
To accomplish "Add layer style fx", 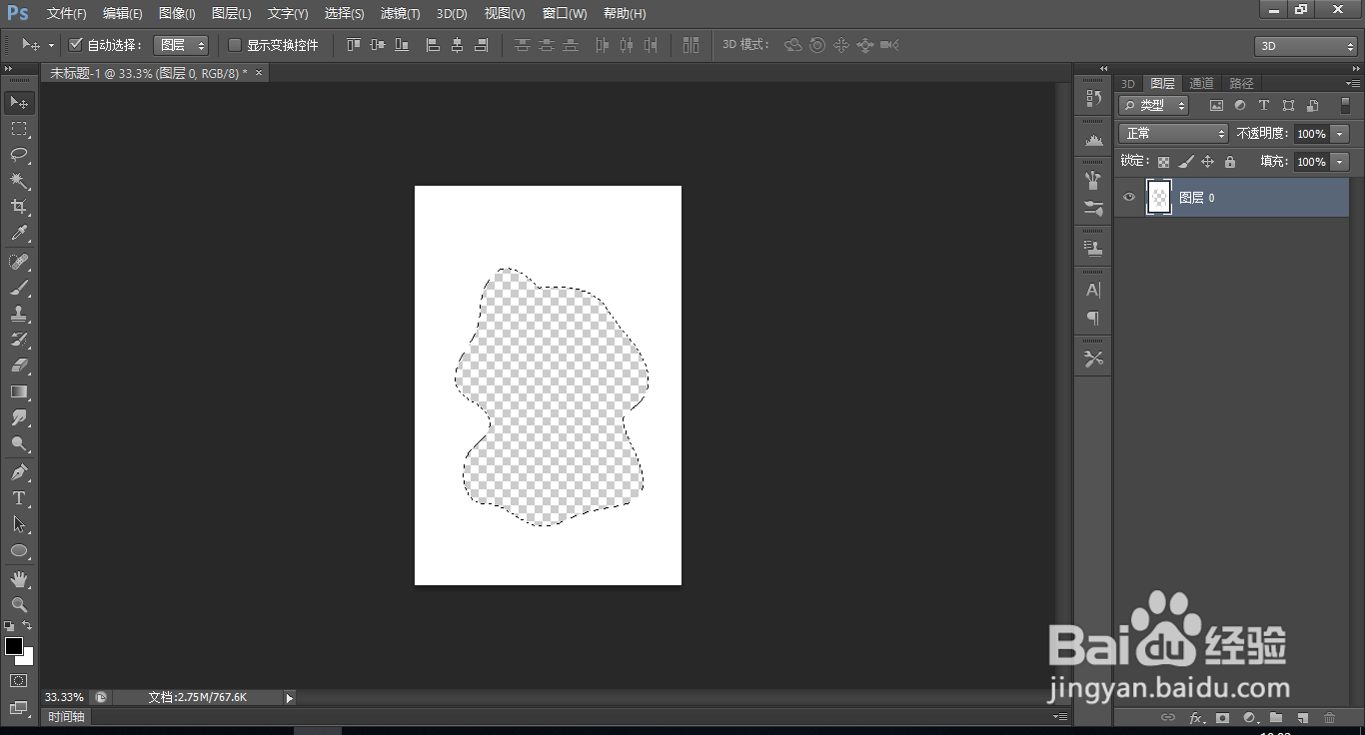I will click(x=1196, y=717).
